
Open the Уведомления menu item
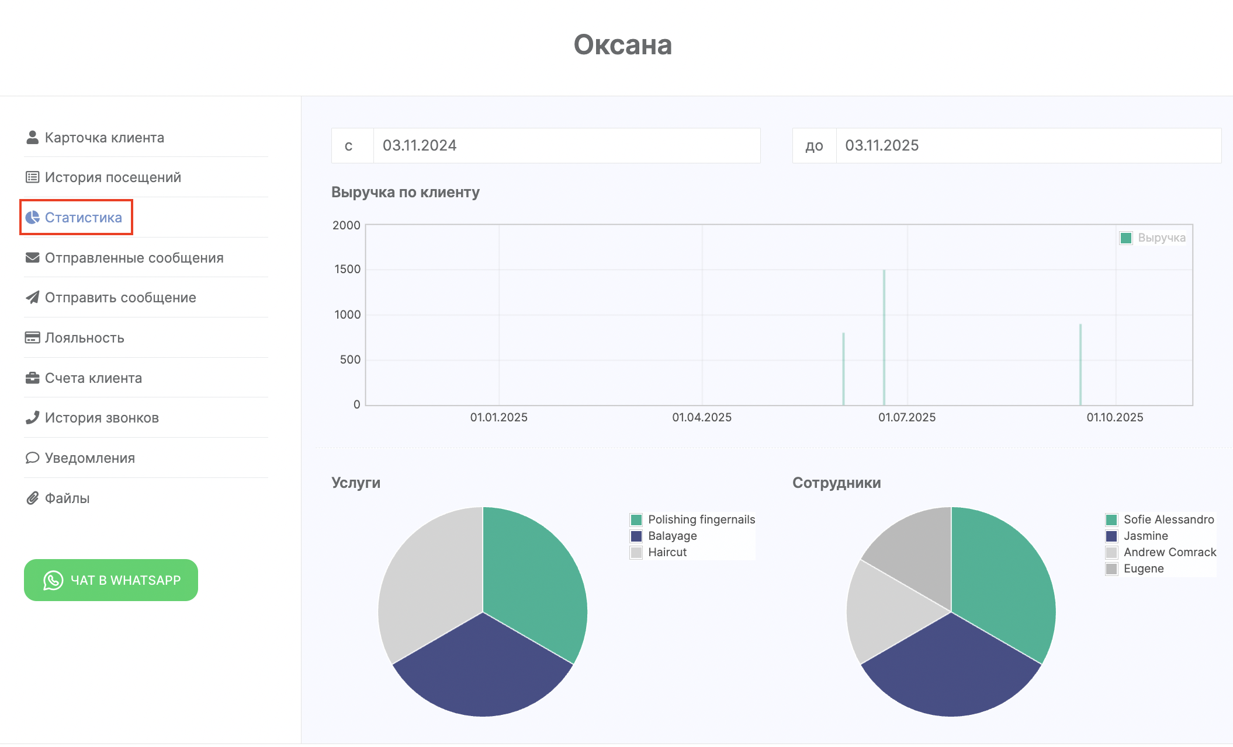pos(89,458)
